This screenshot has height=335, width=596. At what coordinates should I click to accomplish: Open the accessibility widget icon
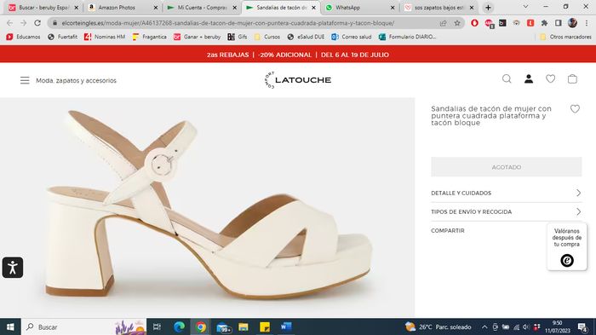[x=13, y=268]
